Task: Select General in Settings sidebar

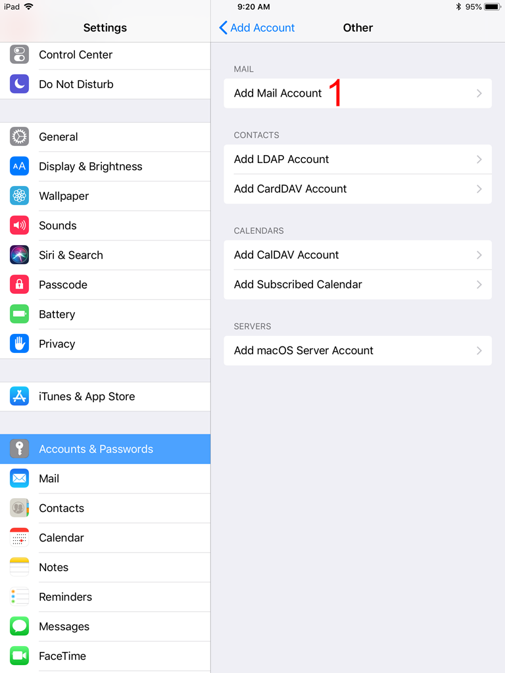Action: pos(105,137)
